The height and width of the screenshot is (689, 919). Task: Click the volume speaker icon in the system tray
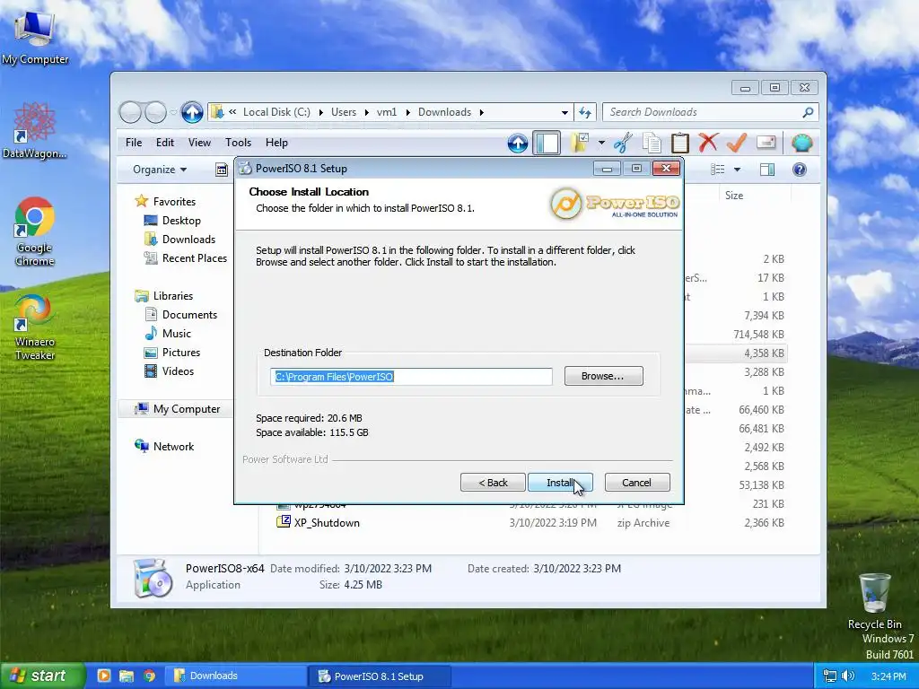pyautogui.click(x=847, y=676)
